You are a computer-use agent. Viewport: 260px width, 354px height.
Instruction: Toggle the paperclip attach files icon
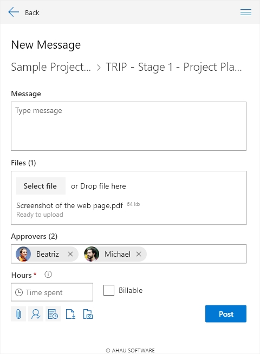[18, 314]
